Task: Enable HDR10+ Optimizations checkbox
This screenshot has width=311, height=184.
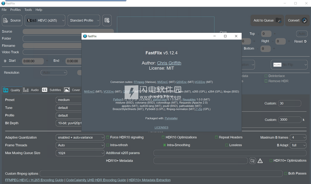Action: (271, 160)
